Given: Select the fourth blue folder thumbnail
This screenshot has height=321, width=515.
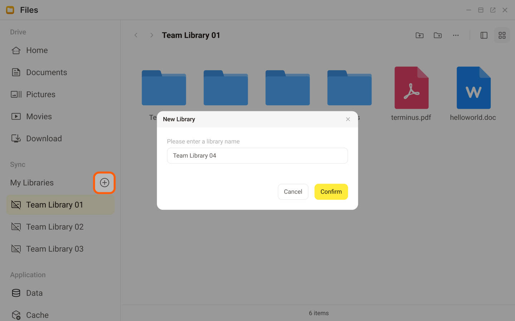Looking at the screenshot, I should (349, 88).
